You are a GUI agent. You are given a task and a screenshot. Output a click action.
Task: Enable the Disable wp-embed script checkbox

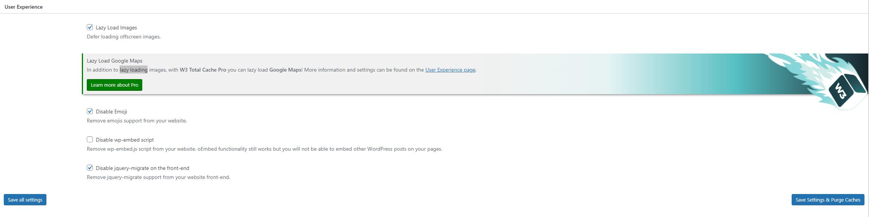pyautogui.click(x=90, y=139)
